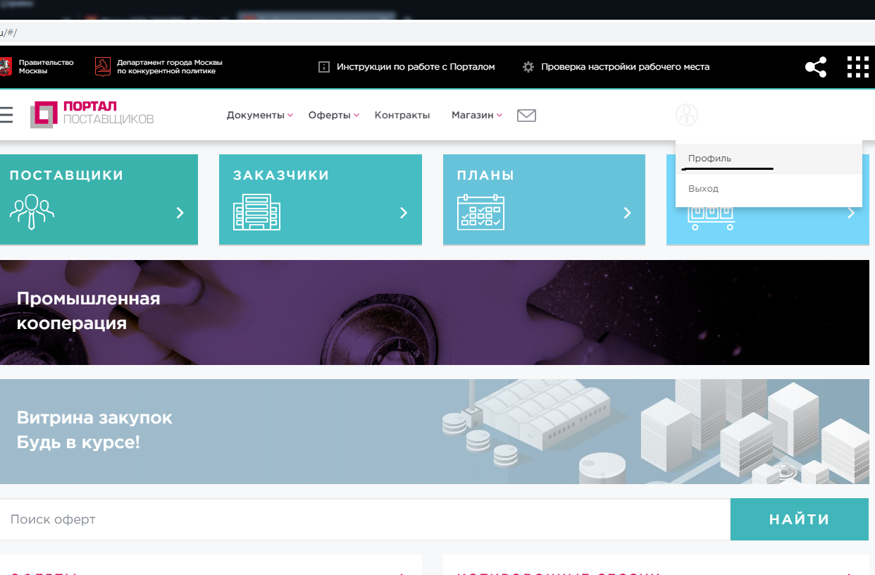The image size is (875, 575).
Task: Click the Портал Поставщиков logo
Action: click(92, 114)
